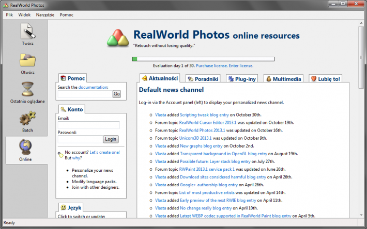Viewport: 367px width, 229px height.
Task: Click the scrollbar down arrow
Action: [361, 215]
